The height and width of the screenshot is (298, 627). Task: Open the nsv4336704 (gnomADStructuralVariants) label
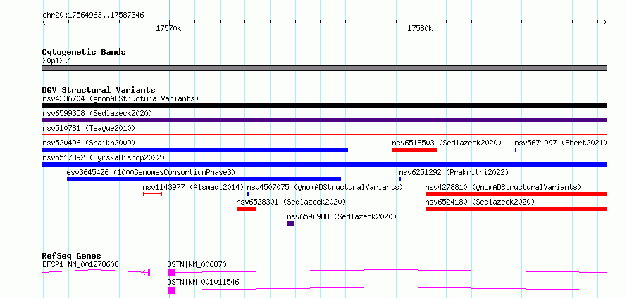pyautogui.click(x=120, y=98)
